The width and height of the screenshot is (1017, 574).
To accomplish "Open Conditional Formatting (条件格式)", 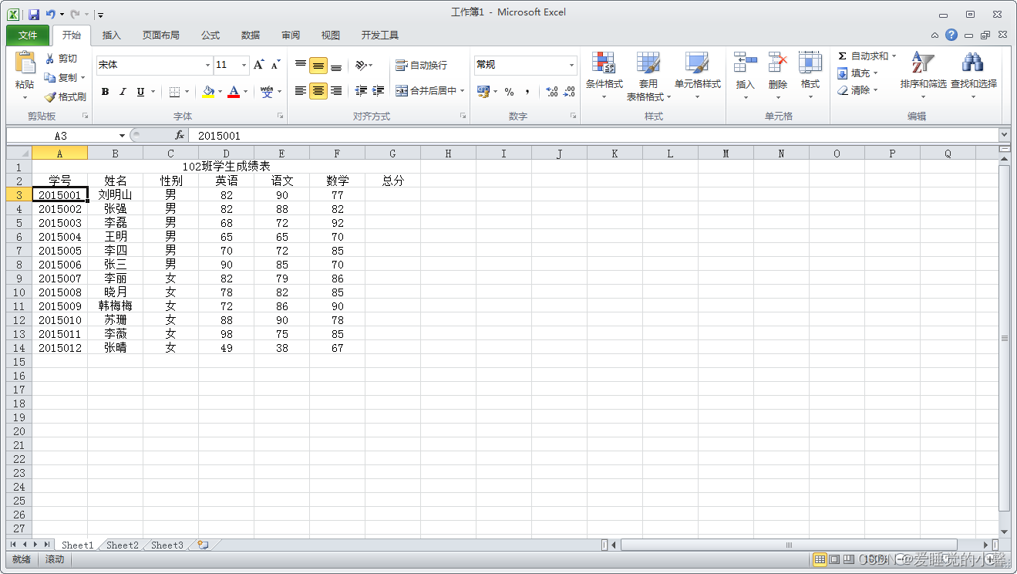I will click(x=604, y=76).
